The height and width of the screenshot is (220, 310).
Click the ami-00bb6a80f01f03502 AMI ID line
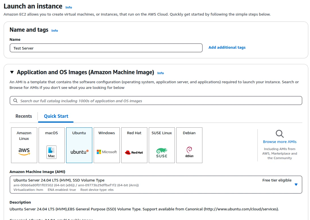(76, 185)
